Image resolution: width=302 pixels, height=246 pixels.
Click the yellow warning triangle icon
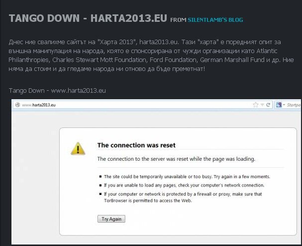tap(78, 149)
